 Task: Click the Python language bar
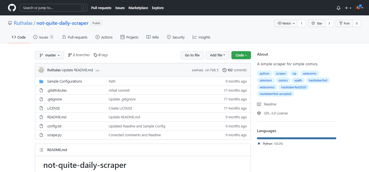(296, 138)
